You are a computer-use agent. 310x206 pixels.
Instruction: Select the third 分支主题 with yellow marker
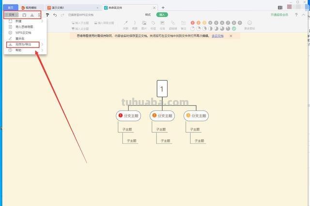tap(196, 116)
